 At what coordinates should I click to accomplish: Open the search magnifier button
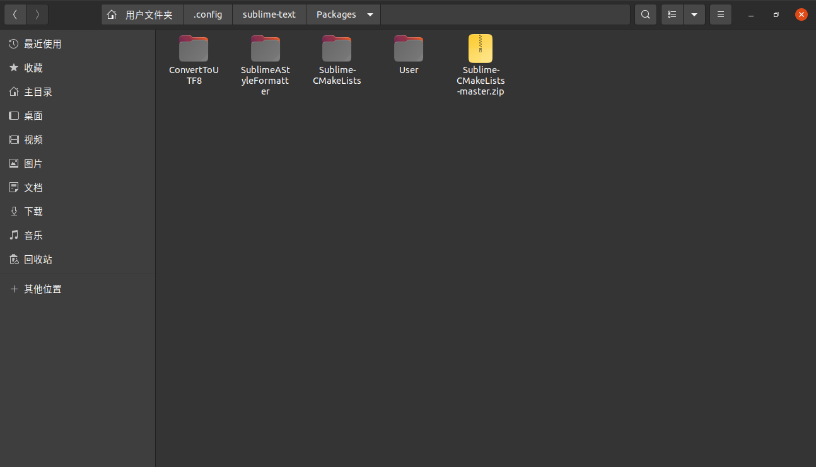(645, 14)
